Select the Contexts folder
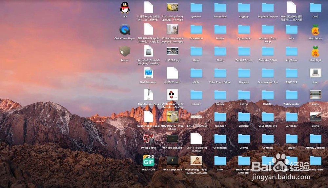328x188 pixels. (268, 139)
